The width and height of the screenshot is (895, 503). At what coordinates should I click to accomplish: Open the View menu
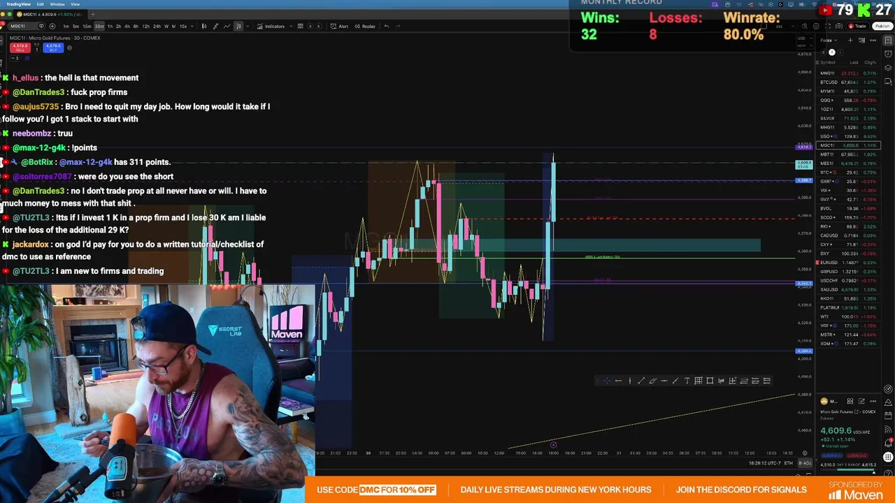coord(75,4)
